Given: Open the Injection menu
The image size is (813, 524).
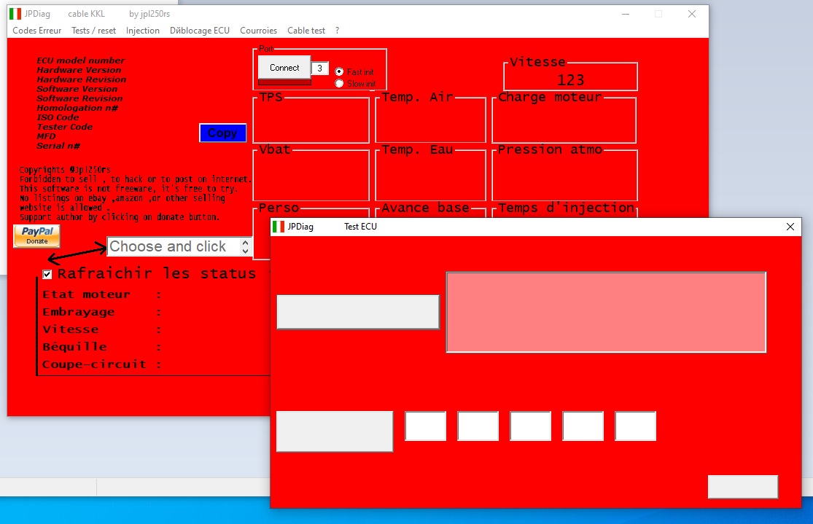Looking at the screenshot, I should [x=143, y=31].
